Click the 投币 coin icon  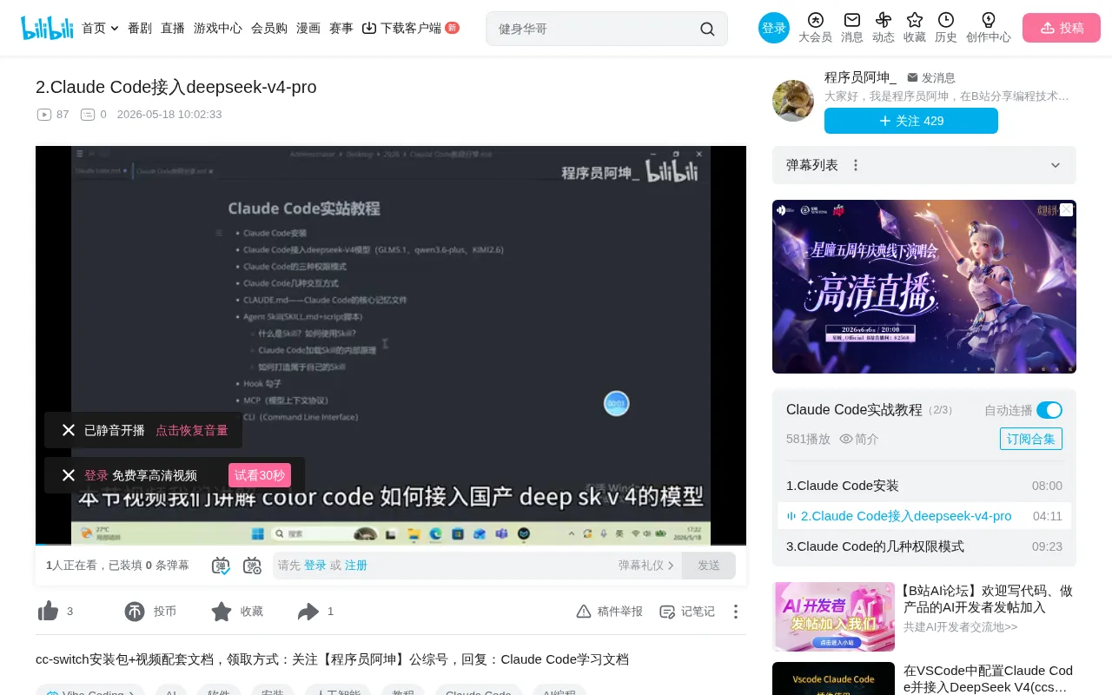pyautogui.click(x=135, y=612)
